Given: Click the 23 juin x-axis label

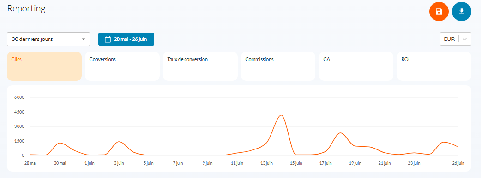Looking at the screenshot, I should pyautogui.click(x=414, y=163).
